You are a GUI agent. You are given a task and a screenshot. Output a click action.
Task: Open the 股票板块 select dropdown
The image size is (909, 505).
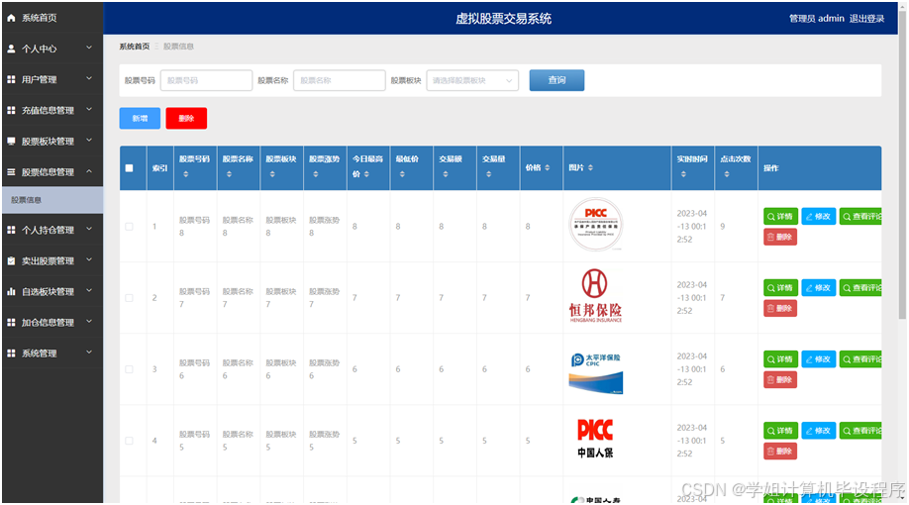(x=472, y=80)
